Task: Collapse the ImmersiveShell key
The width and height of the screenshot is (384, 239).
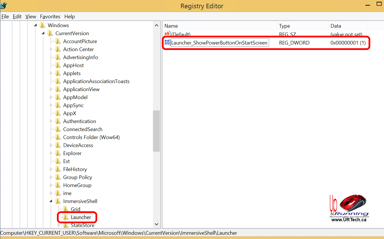Action: click(x=51, y=201)
